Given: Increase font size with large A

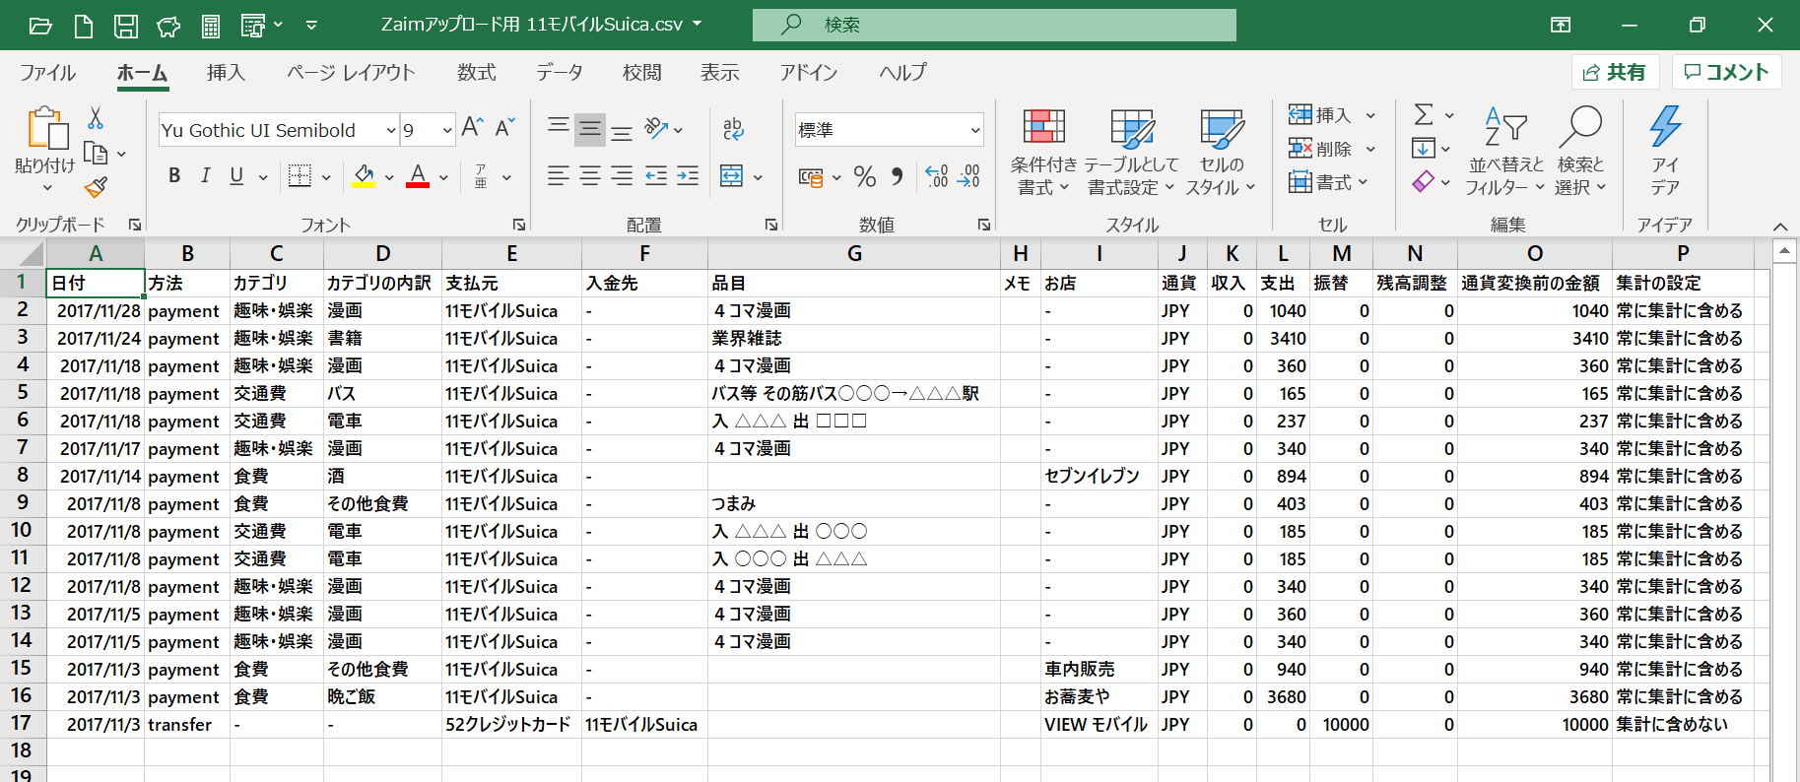Looking at the screenshot, I should pyautogui.click(x=473, y=128).
